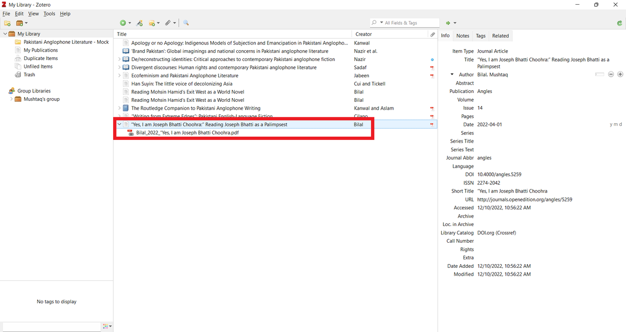This screenshot has width=626, height=332.
Task: Click the Date value 2022-04-01
Action: pyautogui.click(x=490, y=124)
